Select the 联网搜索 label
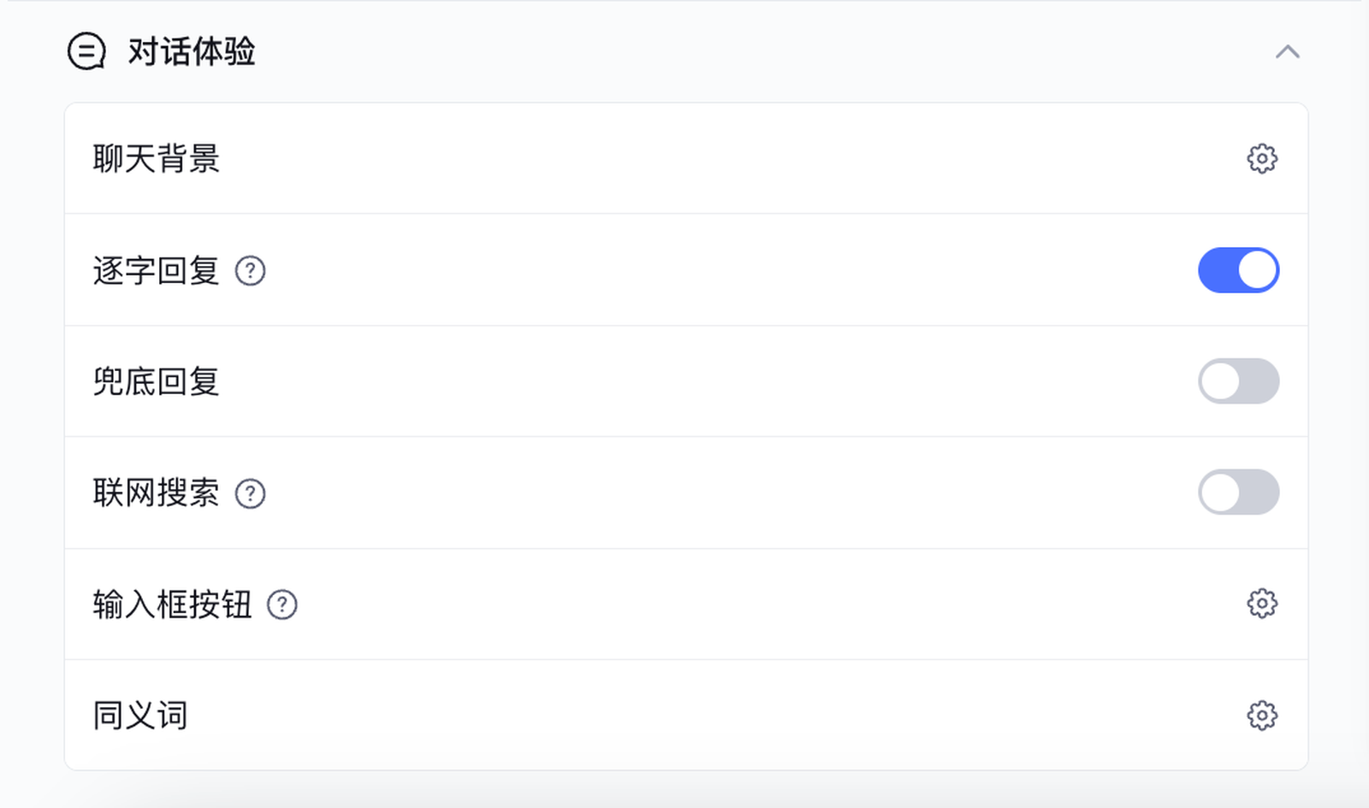 click(157, 493)
